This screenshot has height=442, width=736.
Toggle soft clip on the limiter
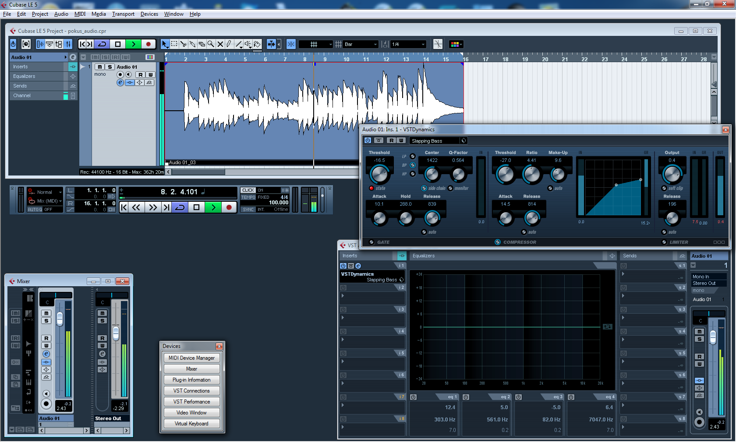(x=664, y=188)
